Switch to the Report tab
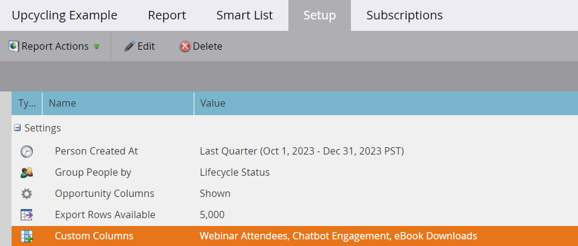Screen dimensions: 578x246 pos(167,15)
